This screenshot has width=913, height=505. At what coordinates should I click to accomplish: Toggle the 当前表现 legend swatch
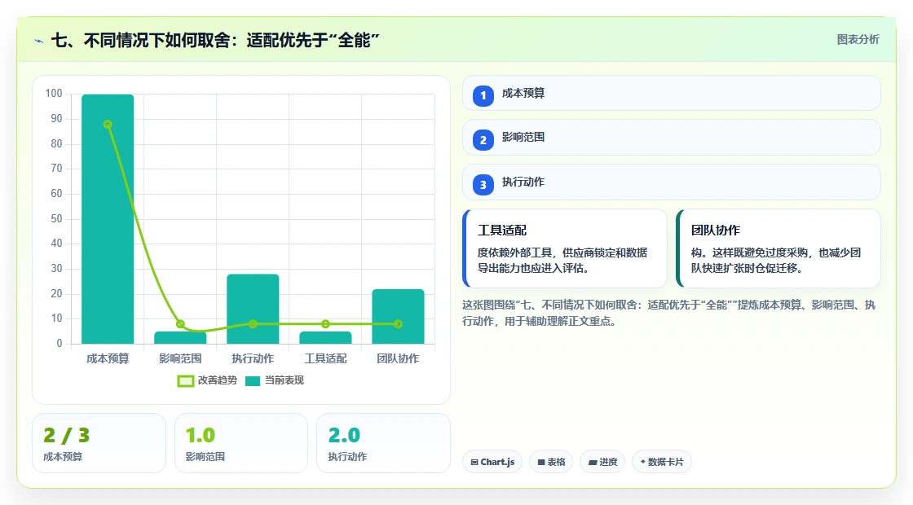252,381
